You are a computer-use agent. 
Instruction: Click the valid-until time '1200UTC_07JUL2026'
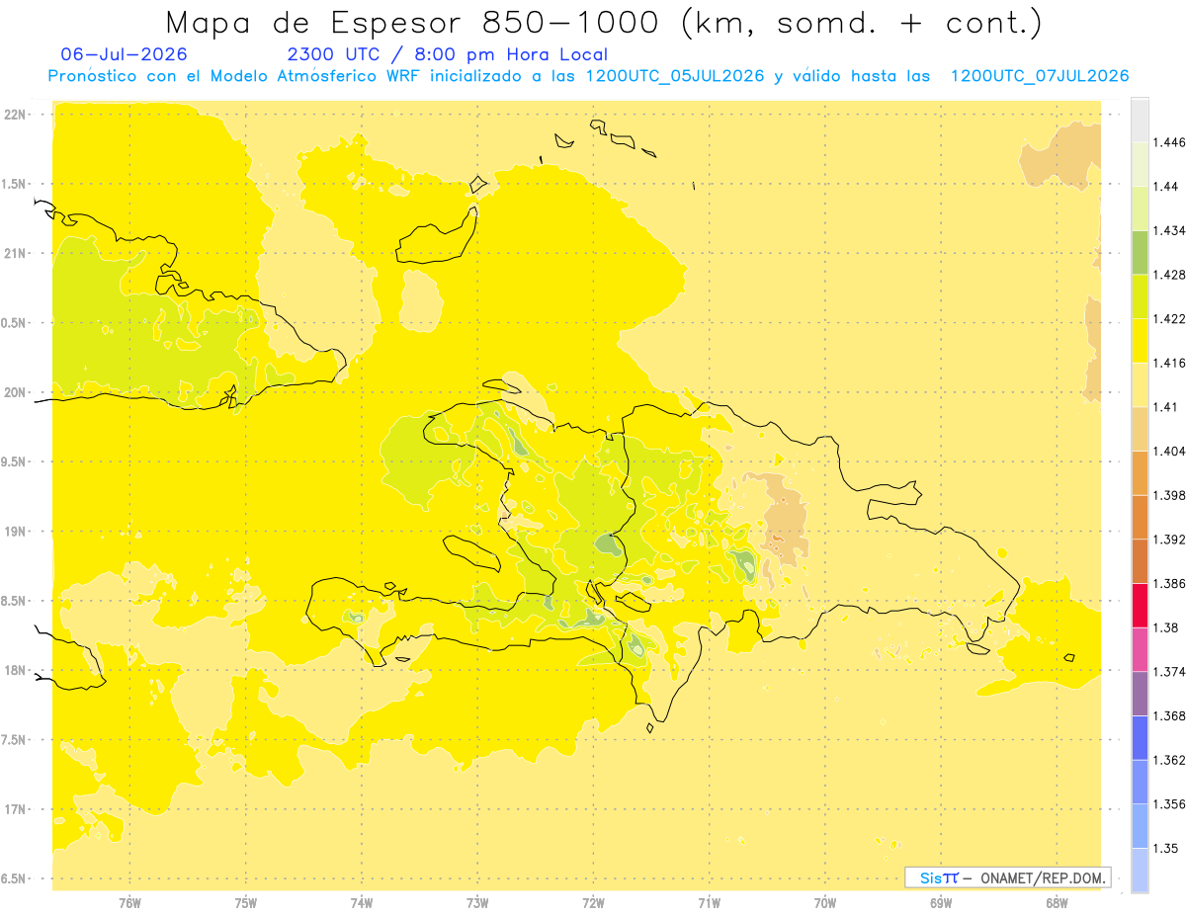click(1040, 76)
